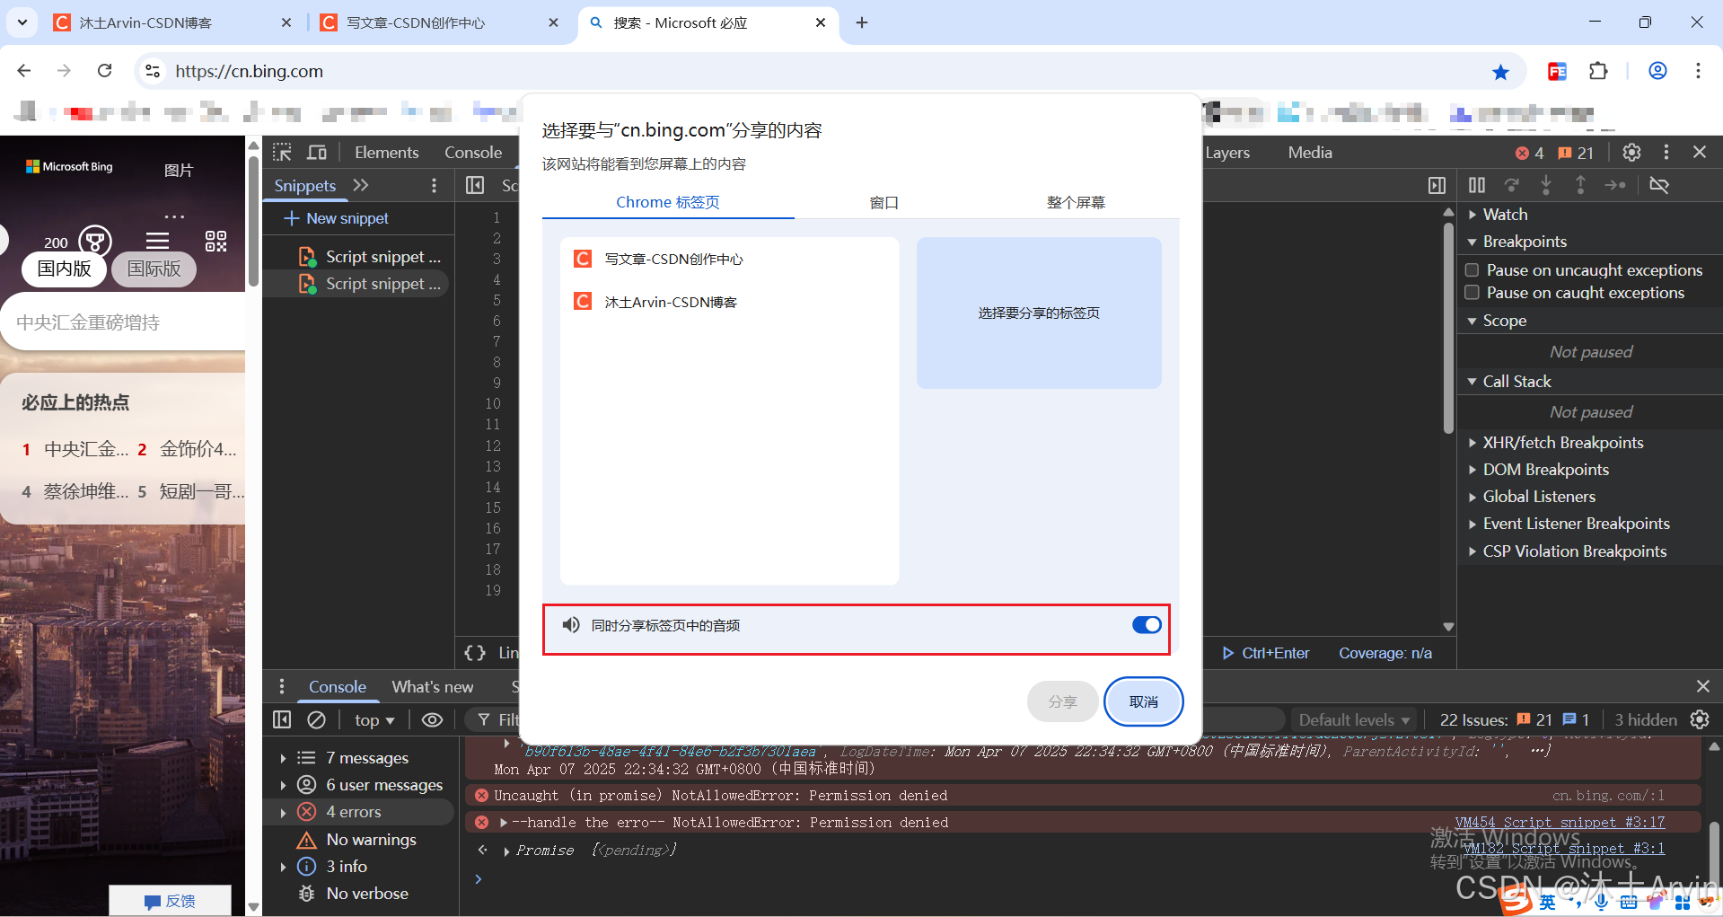Viewport: 1723px width, 917px height.
Task: Toggle device toolbar icon in DevTools
Action: click(x=317, y=152)
